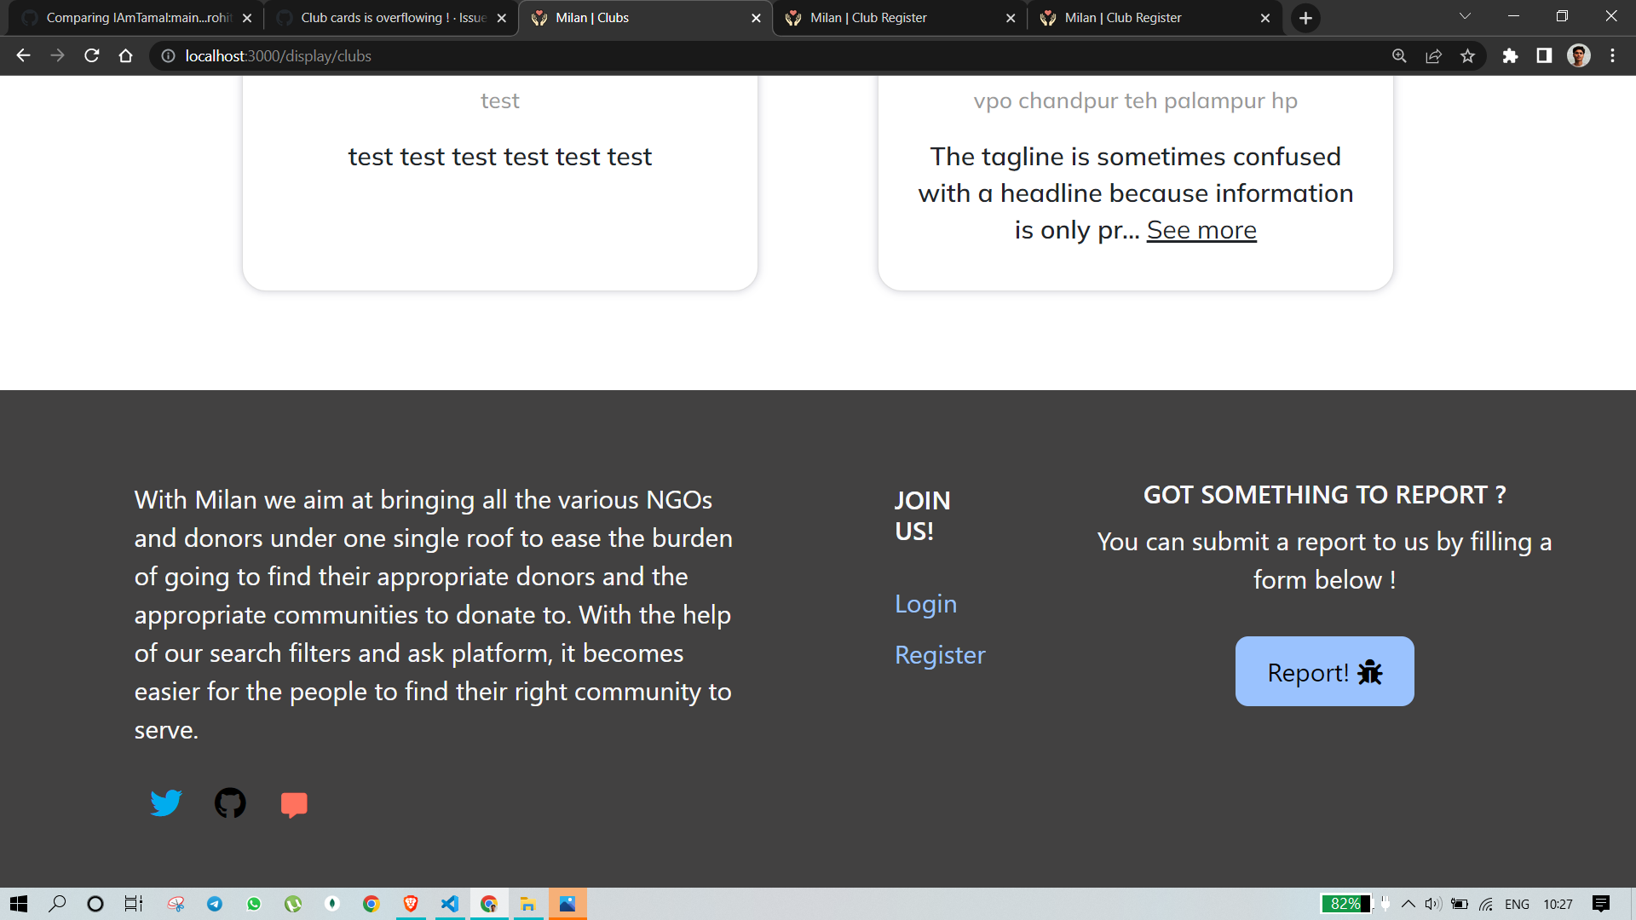Open Visual Studio Code from taskbar

(450, 904)
